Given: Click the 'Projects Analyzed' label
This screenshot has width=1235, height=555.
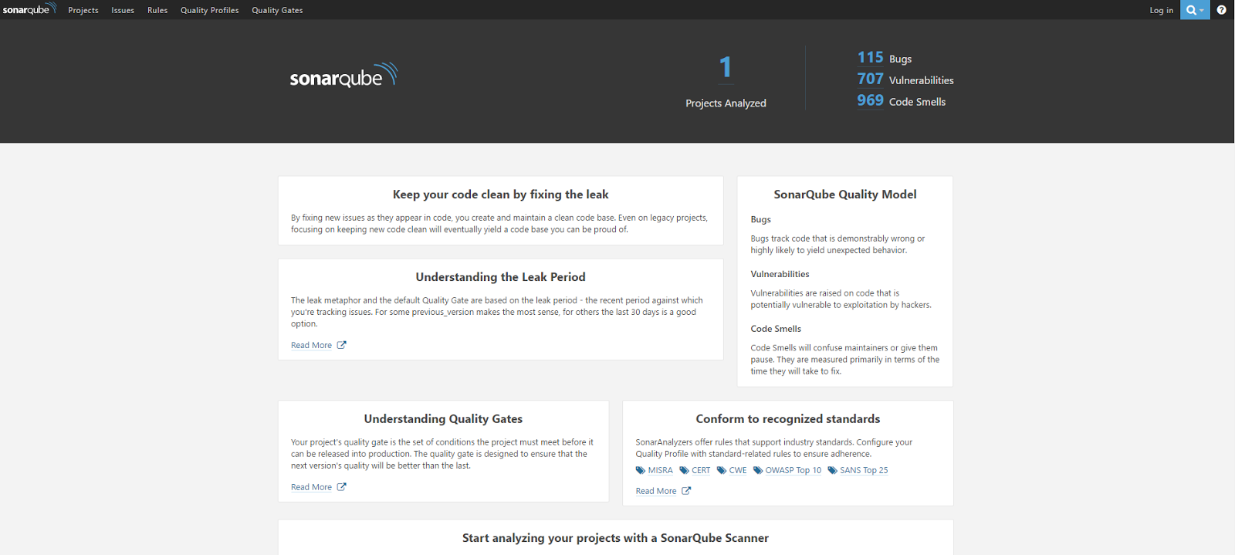Looking at the screenshot, I should tap(726, 103).
